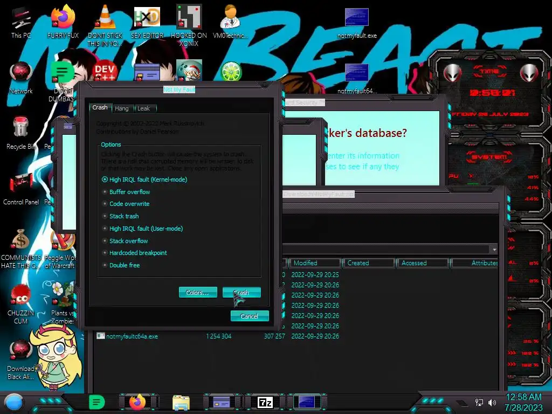Click the Crash button

pyautogui.click(x=241, y=293)
